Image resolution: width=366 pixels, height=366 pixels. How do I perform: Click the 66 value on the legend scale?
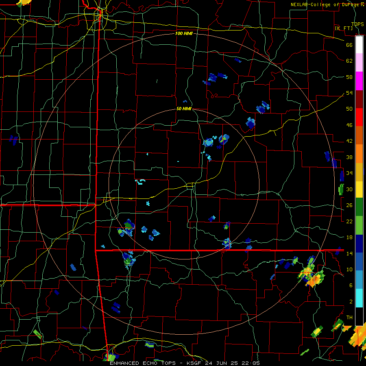(349, 45)
